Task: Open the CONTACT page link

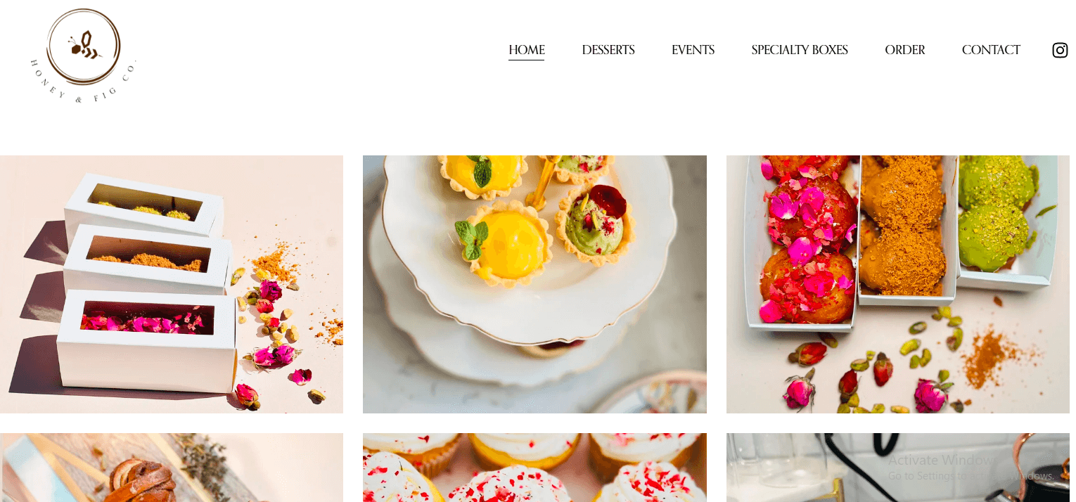Action: click(991, 50)
